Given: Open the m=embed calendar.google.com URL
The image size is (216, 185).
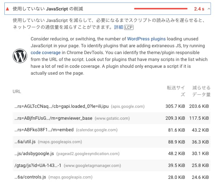Looking at the screenshot, I should 66,130.
